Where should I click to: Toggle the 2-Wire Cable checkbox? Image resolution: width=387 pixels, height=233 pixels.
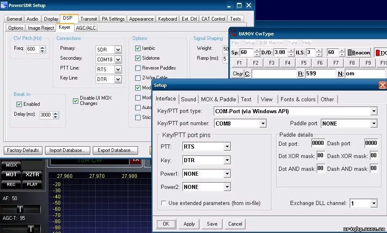click(x=138, y=78)
